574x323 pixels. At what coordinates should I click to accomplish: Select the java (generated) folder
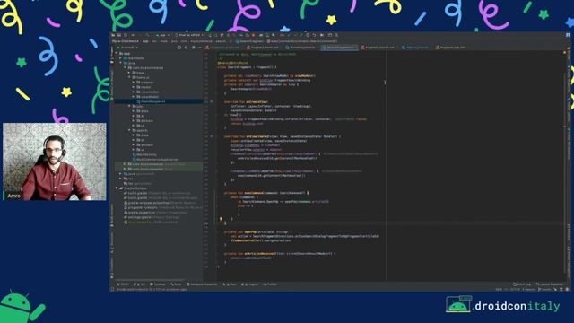pos(139,174)
